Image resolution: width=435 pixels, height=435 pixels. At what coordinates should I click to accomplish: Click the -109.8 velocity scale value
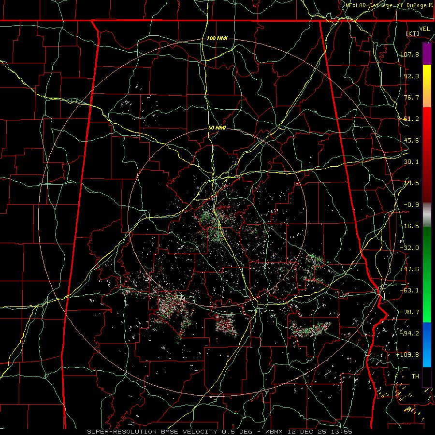pyautogui.click(x=408, y=355)
